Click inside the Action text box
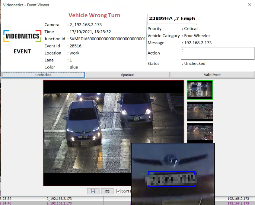The height and width of the screenshot is (205, 255). point(217,53)
